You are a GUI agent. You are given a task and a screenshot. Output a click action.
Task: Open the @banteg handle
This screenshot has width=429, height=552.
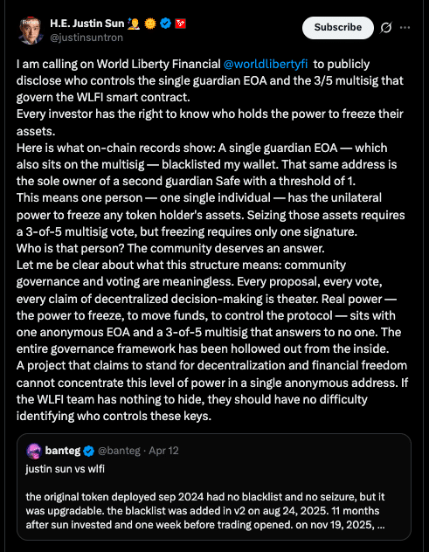(119, 451)
